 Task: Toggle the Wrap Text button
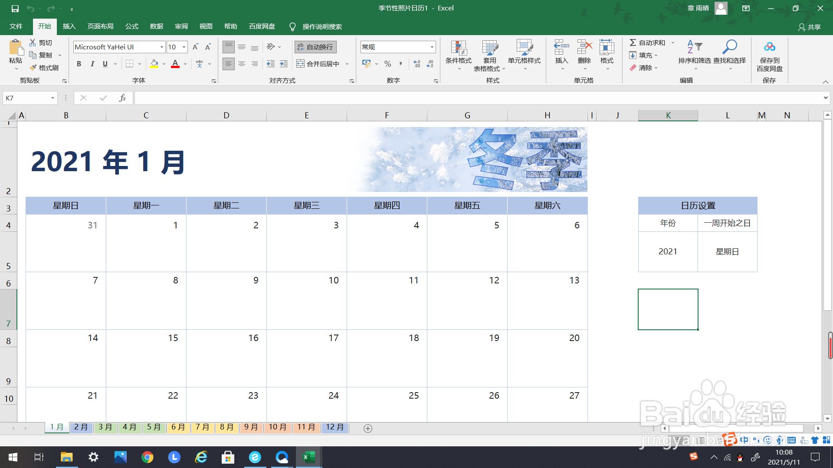[x=315, y=47]
